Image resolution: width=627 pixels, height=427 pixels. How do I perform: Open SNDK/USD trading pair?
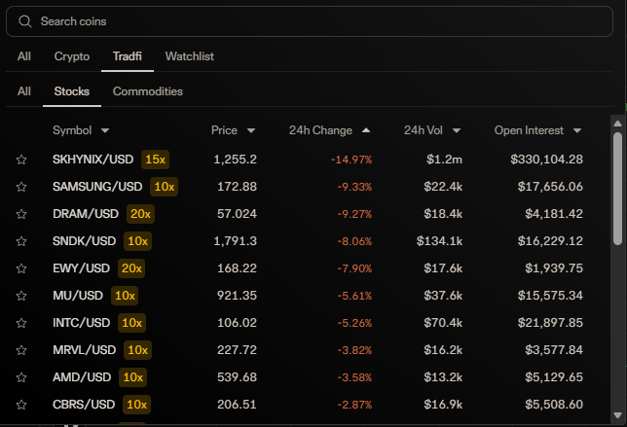tap(84, 241)
